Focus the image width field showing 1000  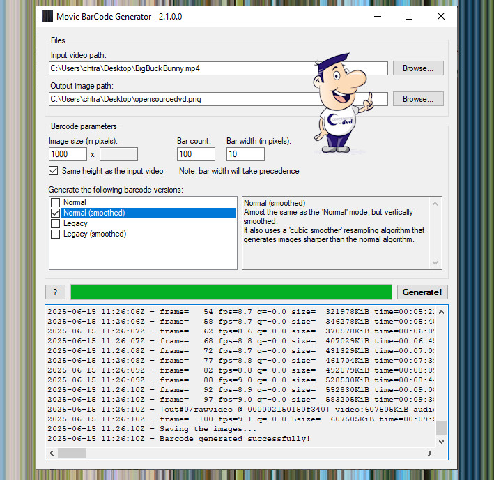68,154
